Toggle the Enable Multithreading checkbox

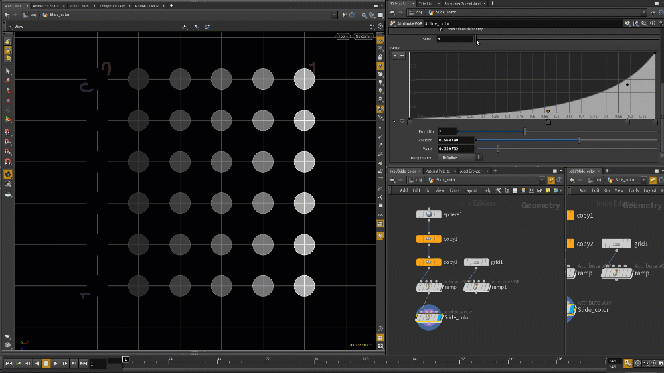click(x=440, y=29)
